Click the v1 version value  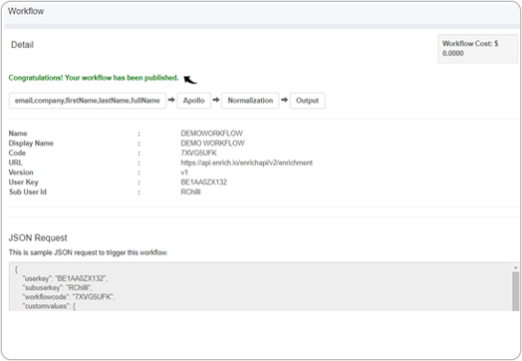pyautogui.click(x=184, y=173)
